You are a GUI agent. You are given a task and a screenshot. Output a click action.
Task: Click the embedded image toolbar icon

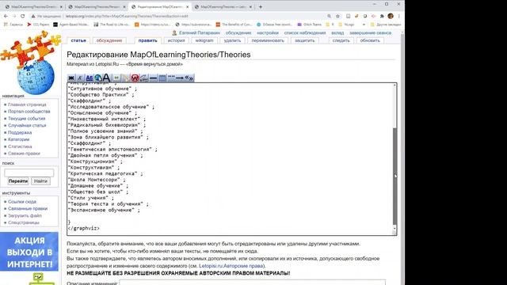(116, 78)
